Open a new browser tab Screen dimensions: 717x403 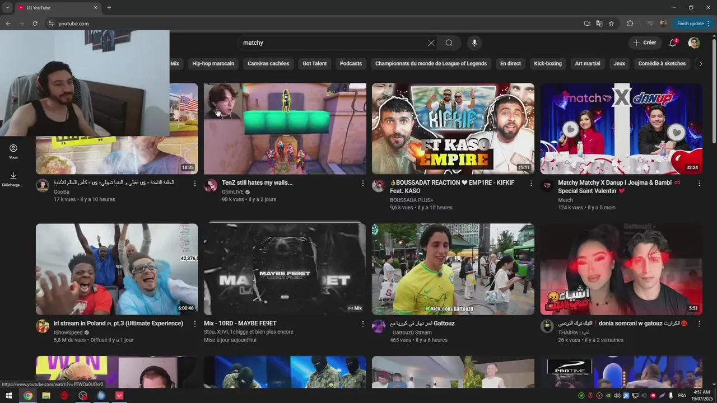pyautogui.click(x=109, y=7)
